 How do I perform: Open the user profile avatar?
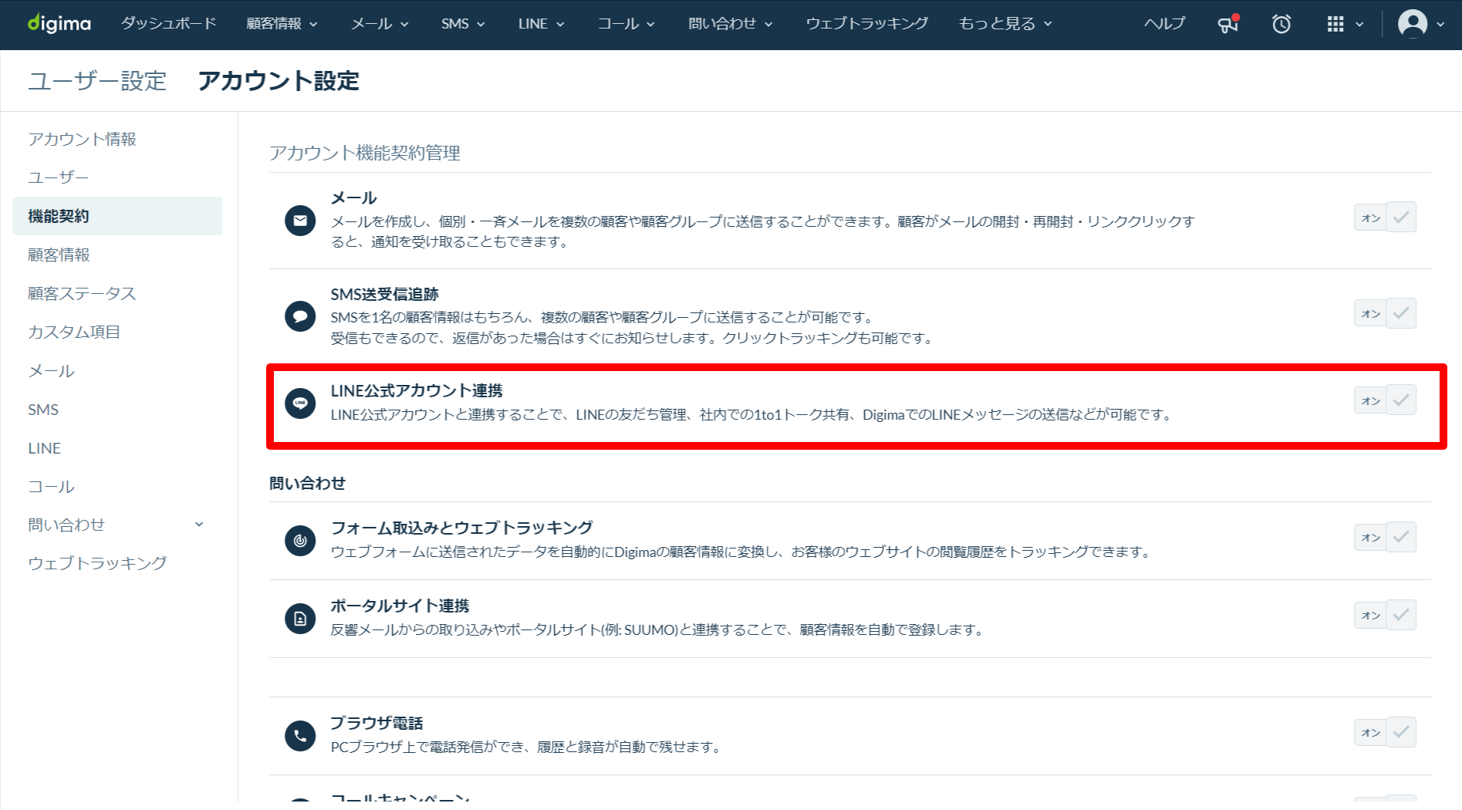pos(1413,24)
